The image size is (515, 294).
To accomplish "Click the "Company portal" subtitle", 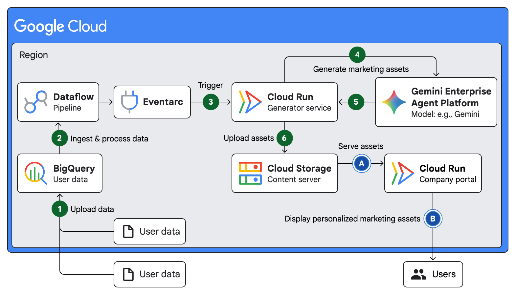I will pyautogui.click(x=448, y=179).
